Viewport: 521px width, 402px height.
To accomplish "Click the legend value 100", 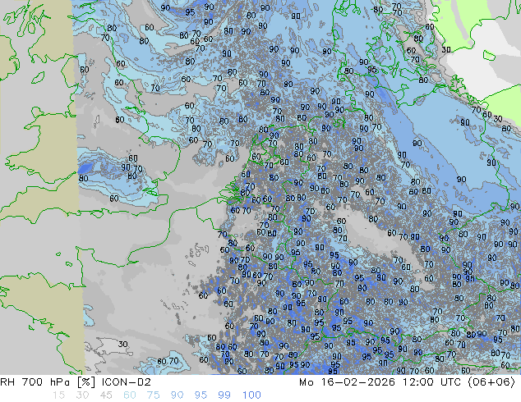I will click(252, 395).
